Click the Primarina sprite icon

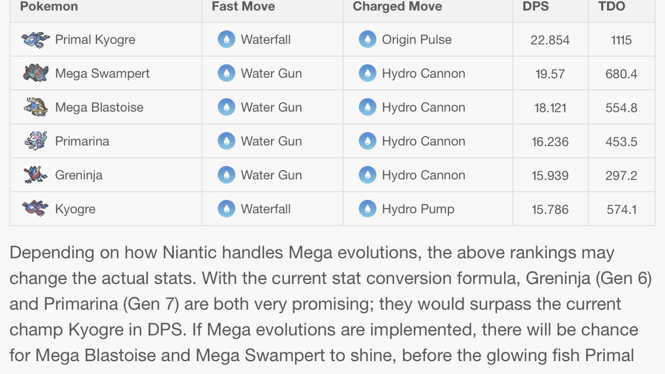36,141
